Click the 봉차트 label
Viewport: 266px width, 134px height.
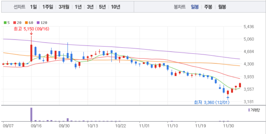[x=180, y=7]
